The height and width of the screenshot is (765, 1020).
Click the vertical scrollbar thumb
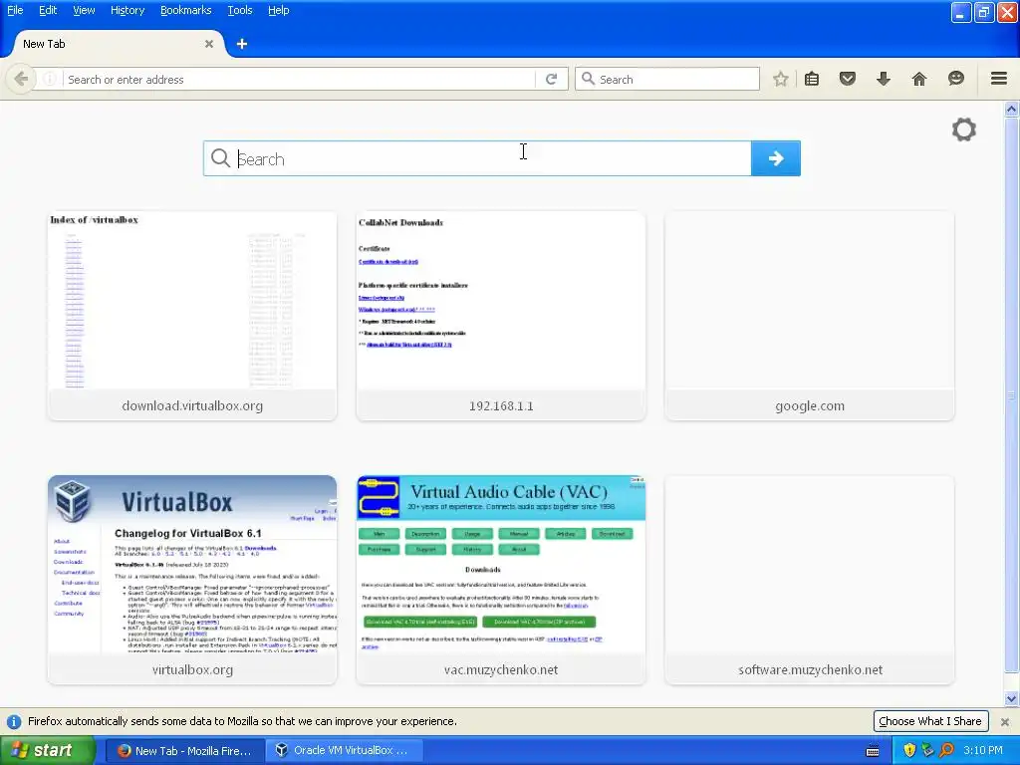pyautogui.click(x=1011, y=394)
